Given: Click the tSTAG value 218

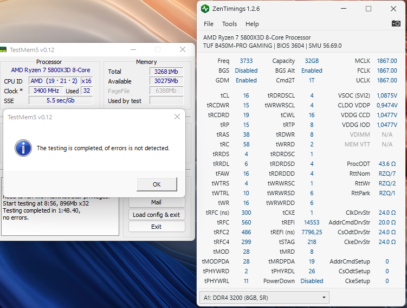Looking at the screenshot, I should tap(312, 242).
